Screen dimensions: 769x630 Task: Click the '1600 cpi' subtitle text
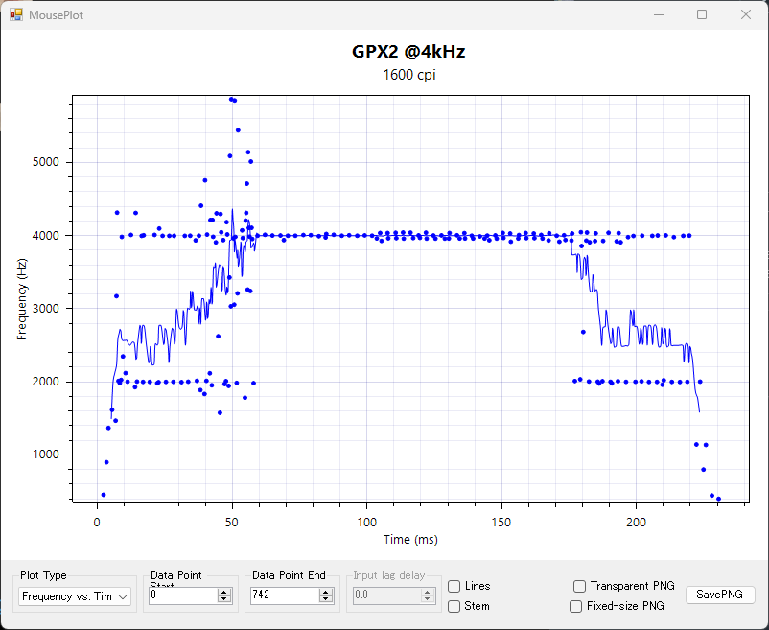pyautogui.click(x=409, y=75)
